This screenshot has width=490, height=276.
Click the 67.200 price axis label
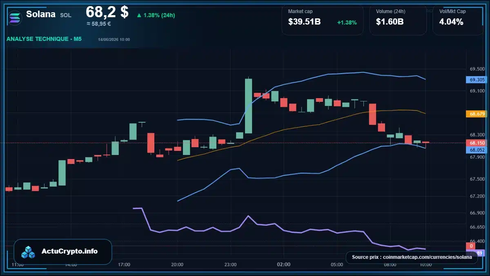477,196
